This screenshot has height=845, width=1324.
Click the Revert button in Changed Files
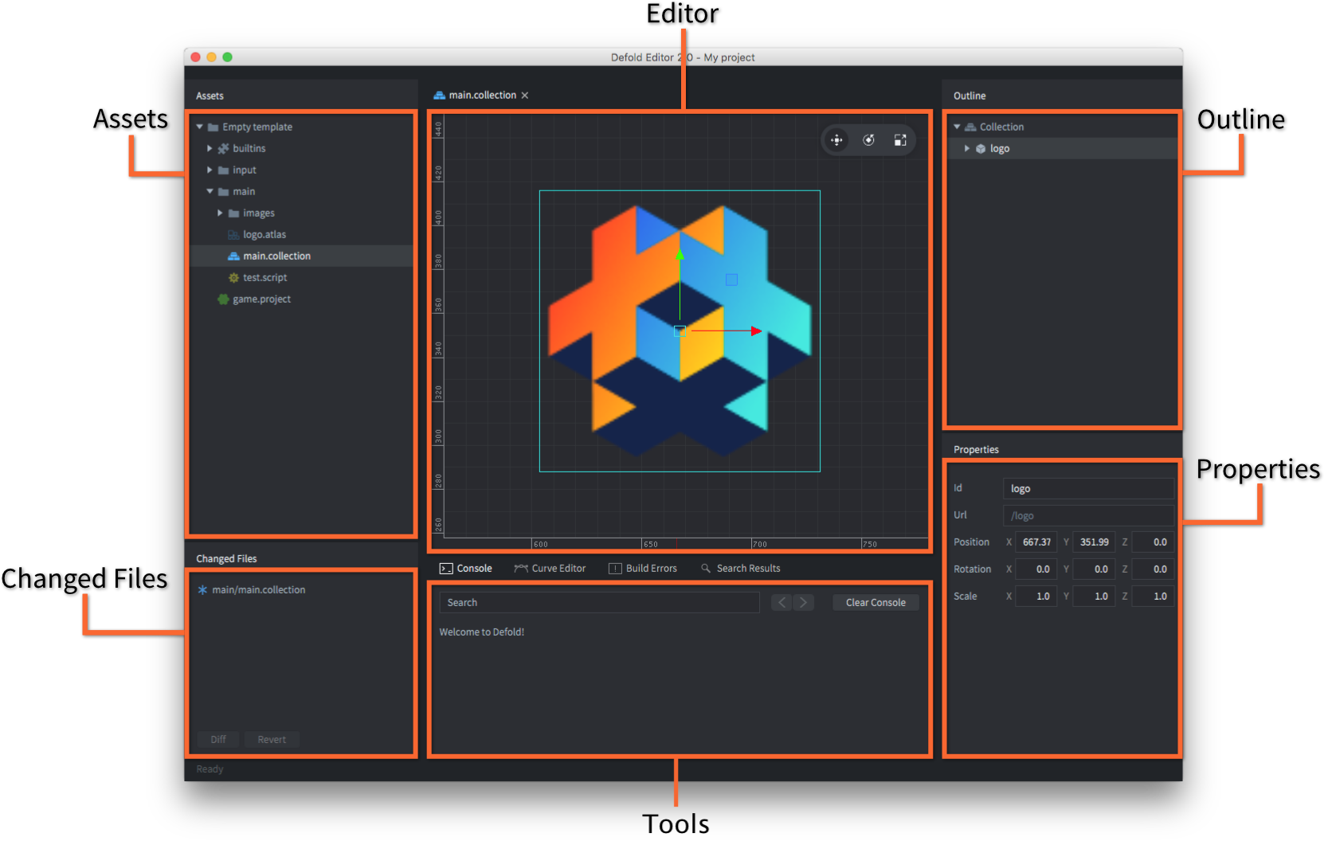[x=271, y=739]
